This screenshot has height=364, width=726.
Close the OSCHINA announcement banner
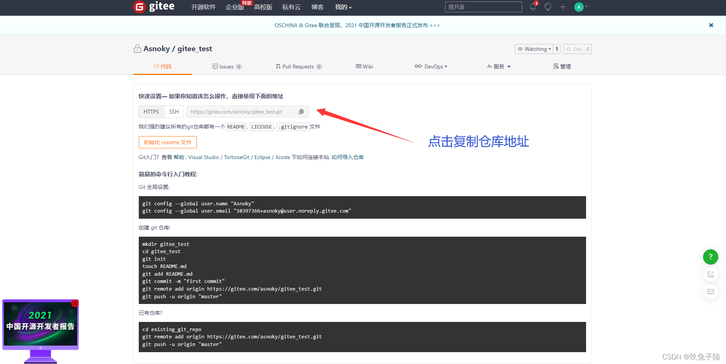coord(711,25)
